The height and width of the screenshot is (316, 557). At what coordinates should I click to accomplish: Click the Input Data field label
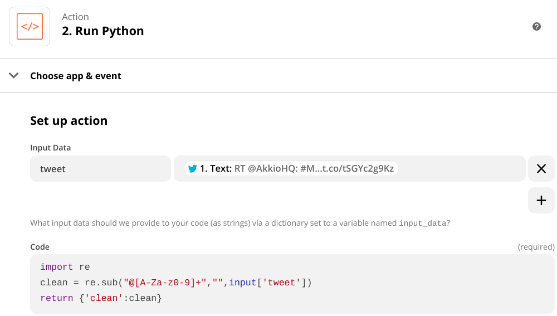point(50,148)
